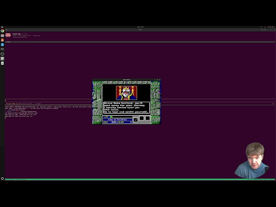Click the Claude Code prompt input line
Screen dimensions: 276x207
click(140, 100)
